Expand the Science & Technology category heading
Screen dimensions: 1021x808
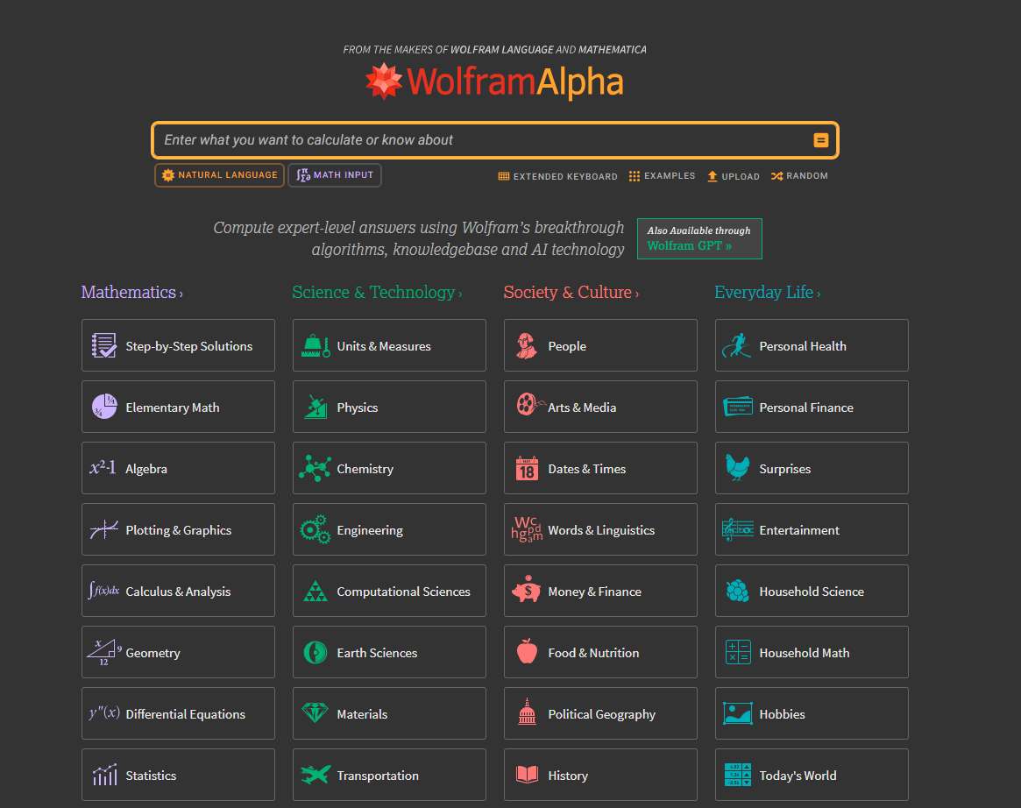click(x=377, y=293)
